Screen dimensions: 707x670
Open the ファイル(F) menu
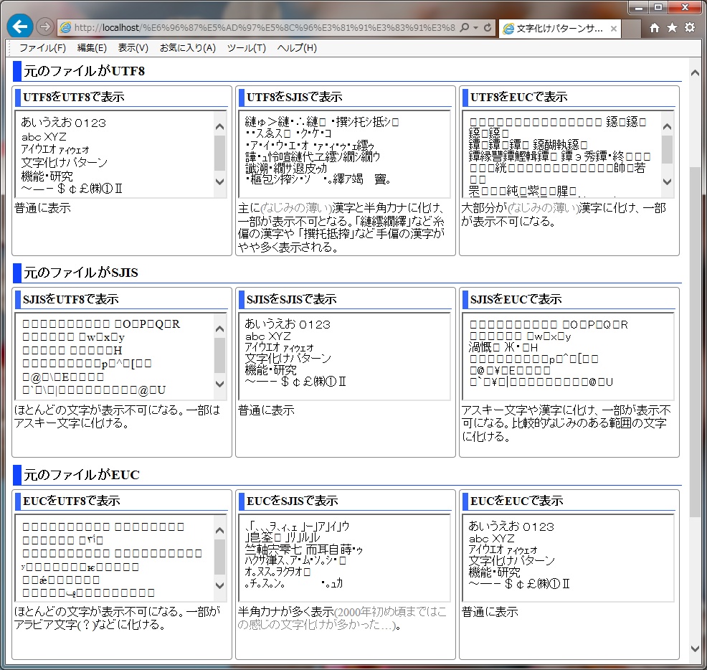click(42, 48)
